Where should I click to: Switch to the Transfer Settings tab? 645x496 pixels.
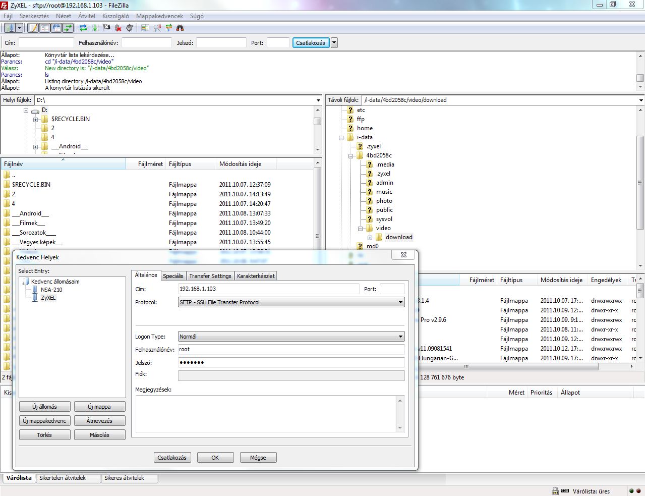tap(210, 276)
